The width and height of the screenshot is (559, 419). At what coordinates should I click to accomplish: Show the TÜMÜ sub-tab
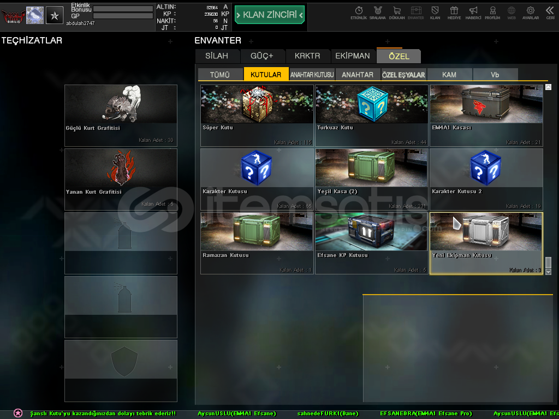220,74
